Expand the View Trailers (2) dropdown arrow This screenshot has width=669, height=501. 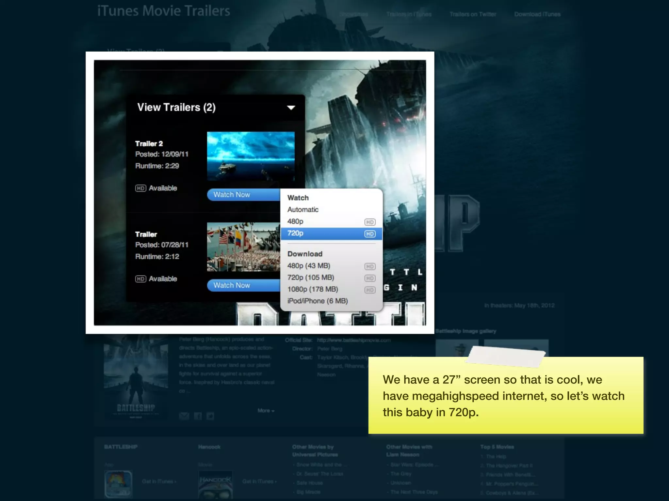(x=291, y=108)
